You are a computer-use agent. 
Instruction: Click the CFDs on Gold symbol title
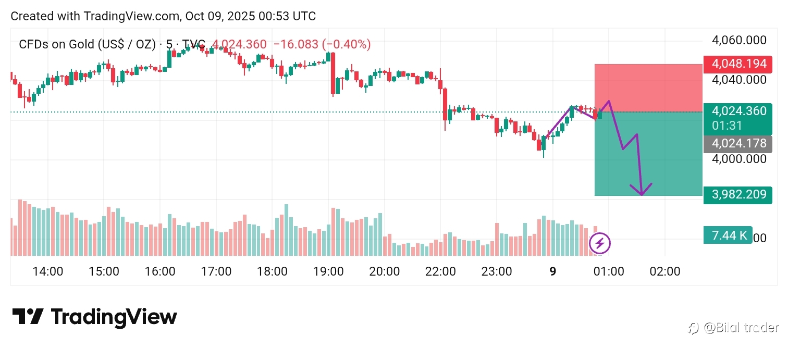(87, 45)
